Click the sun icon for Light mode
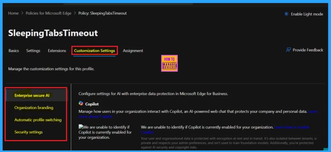Screen dimensions: 331x152 [286, 14]
